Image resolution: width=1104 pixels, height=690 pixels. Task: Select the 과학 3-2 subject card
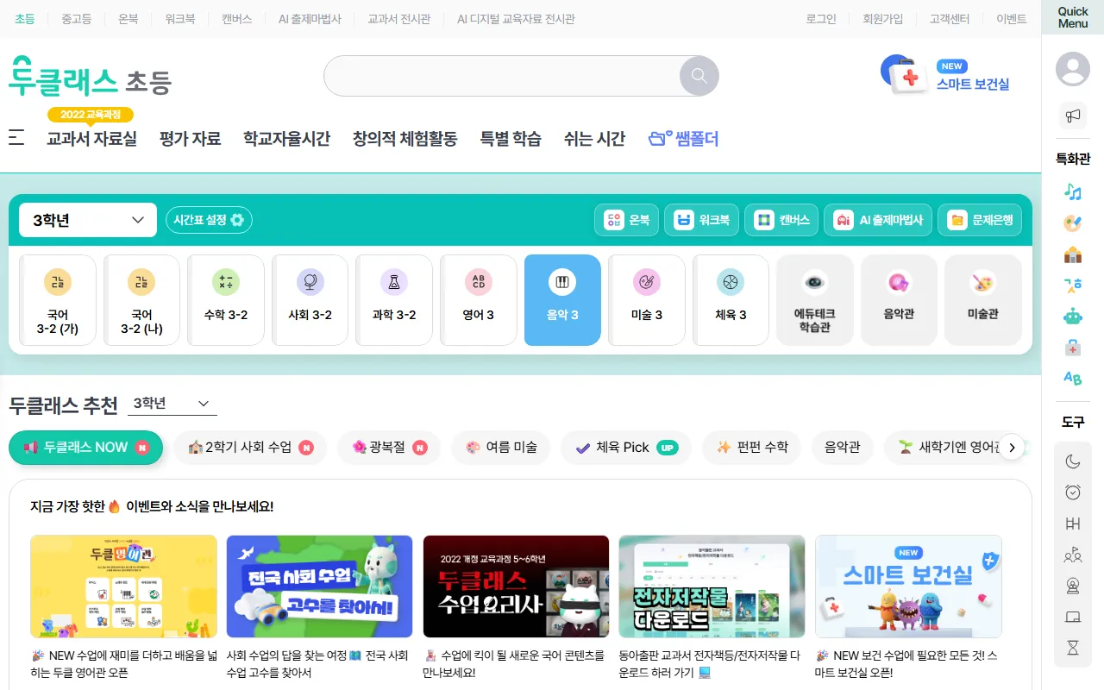click(394, 300)
